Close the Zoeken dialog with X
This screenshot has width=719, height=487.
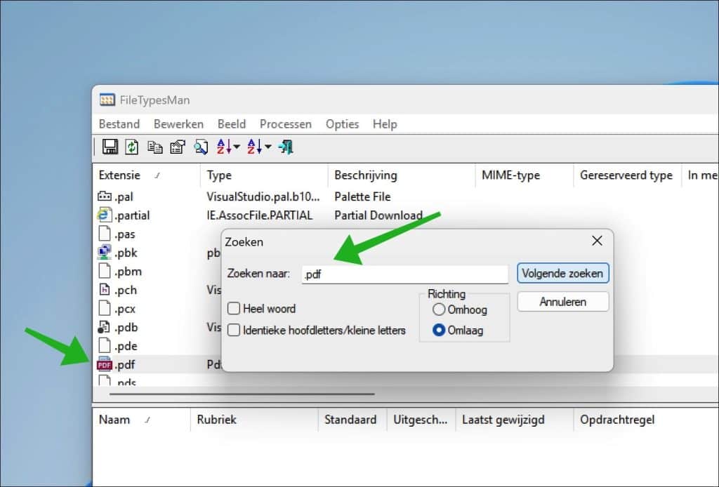point(597,241)
